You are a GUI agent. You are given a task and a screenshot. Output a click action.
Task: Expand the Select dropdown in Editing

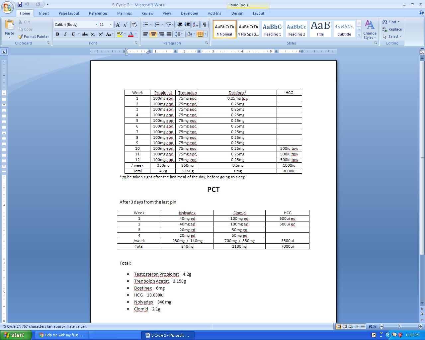pos(392,37)
